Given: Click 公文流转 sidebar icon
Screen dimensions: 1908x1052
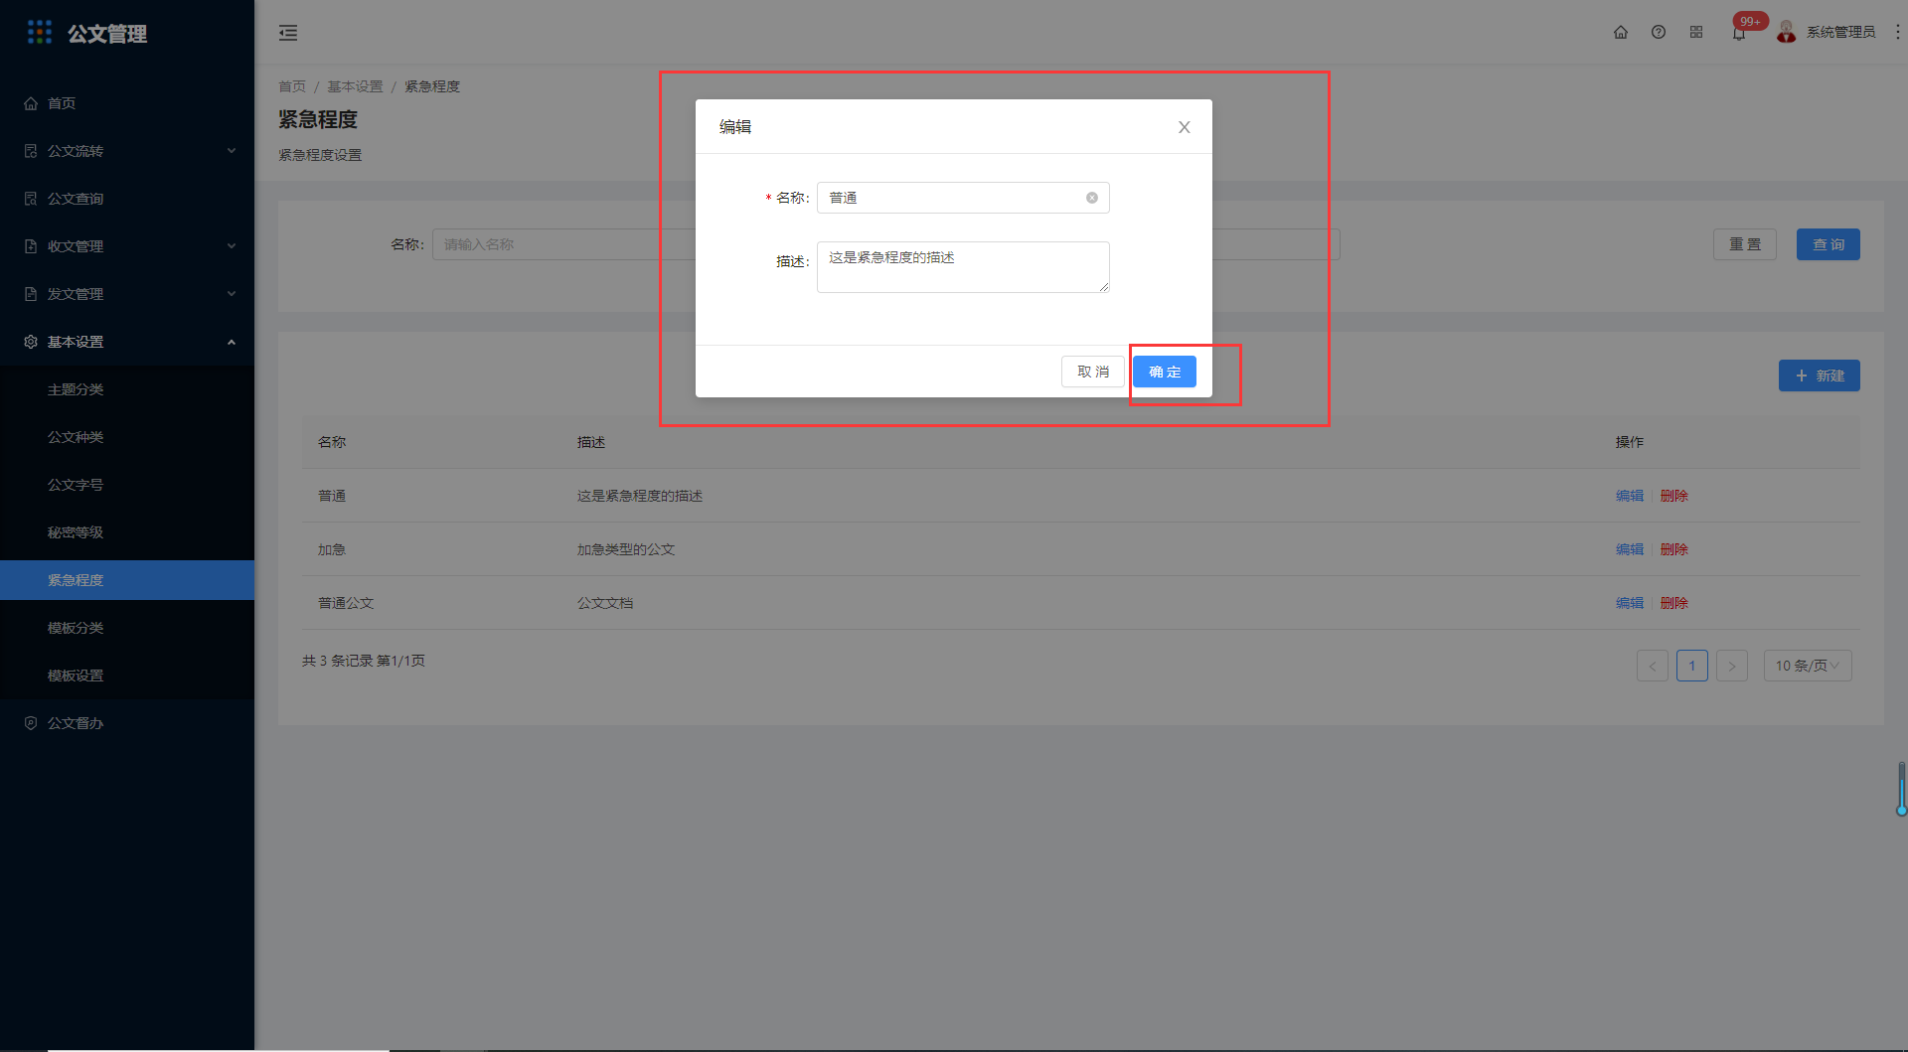Looking at the screenshot, I should point(31,151).
